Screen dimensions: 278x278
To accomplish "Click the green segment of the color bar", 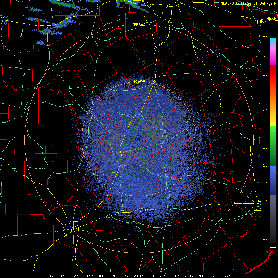I will coord(273,146).
